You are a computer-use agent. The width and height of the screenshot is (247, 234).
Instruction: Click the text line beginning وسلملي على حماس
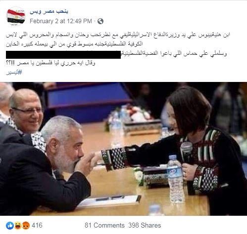coord(174,53)
